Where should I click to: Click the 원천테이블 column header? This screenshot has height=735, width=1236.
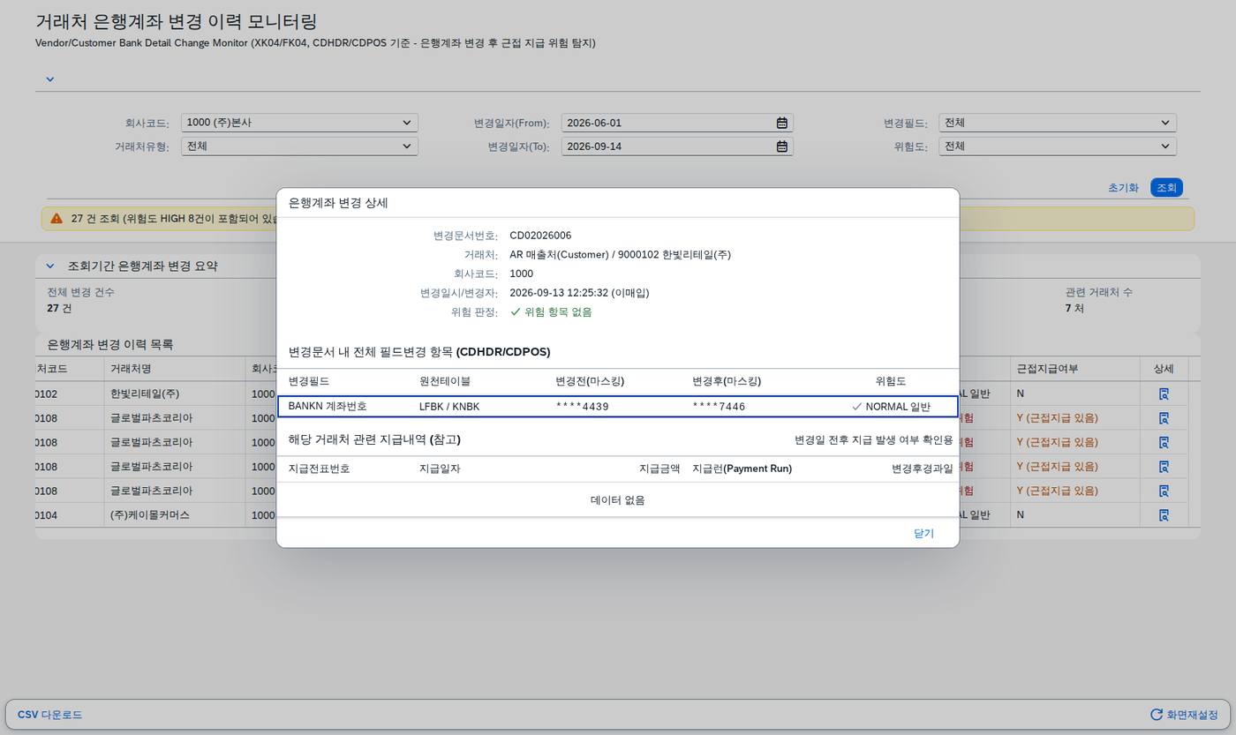coord(445,381)
